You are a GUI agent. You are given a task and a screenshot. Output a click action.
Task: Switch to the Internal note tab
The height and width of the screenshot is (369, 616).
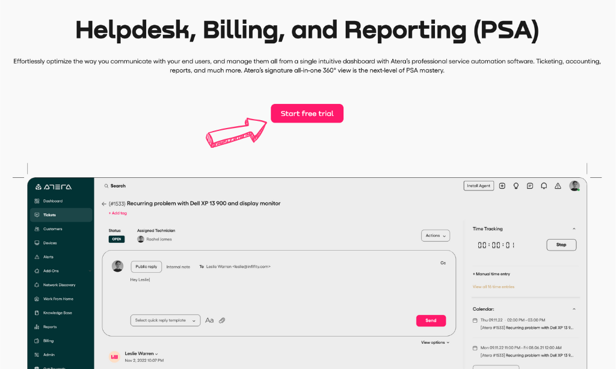[x=178, y=267]
